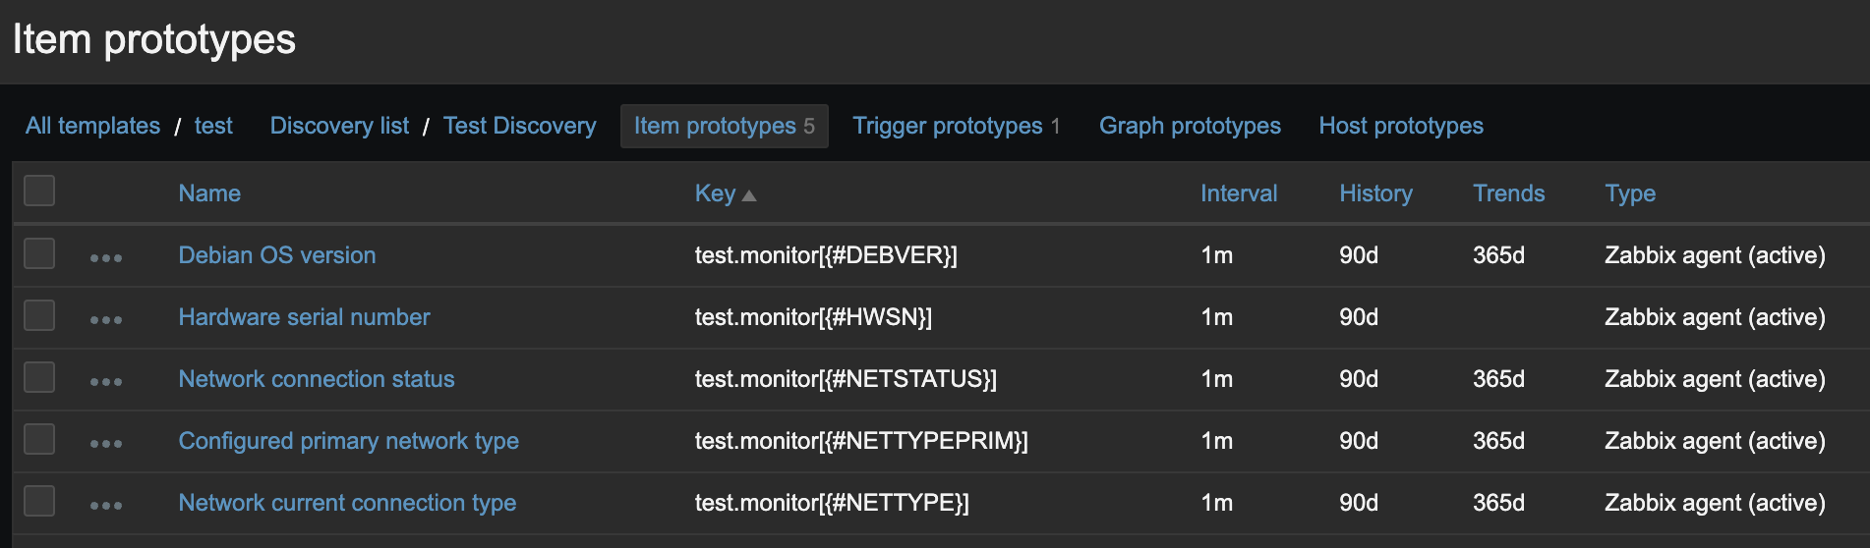The width and height of the screenshot is (1870, 548).
Task: Open the Discovery list breadcrumb link
Action: [339, 126]
